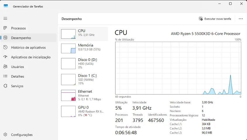Toggle the hamburger navigation menu
This screenshot has width=247, height=140.
(x=5, y=18)
